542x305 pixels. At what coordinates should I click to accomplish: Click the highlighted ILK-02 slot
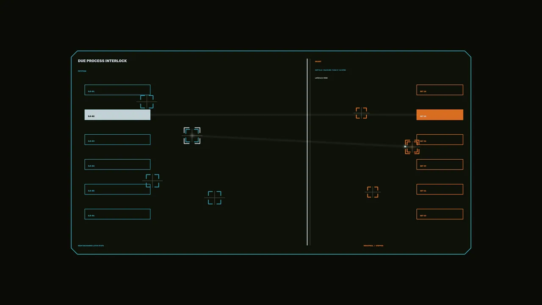117,115
